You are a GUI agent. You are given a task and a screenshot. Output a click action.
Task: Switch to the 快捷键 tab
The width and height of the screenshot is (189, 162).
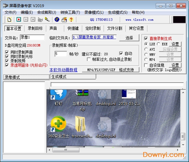[73, 29]
